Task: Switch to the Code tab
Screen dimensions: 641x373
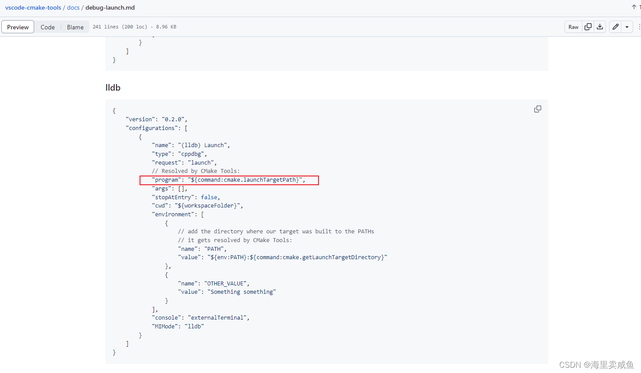Action: (x=48, y=27)
